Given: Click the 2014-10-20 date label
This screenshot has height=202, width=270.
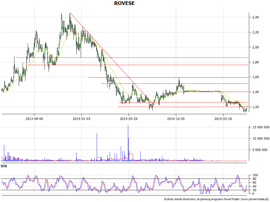Looking at the screenshot, I should click(176, 119).
